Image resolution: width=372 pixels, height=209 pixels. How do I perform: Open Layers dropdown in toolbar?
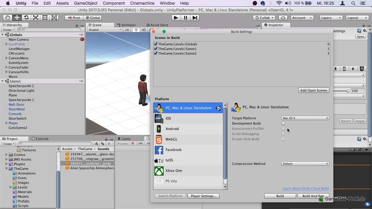tap(331, 18)
